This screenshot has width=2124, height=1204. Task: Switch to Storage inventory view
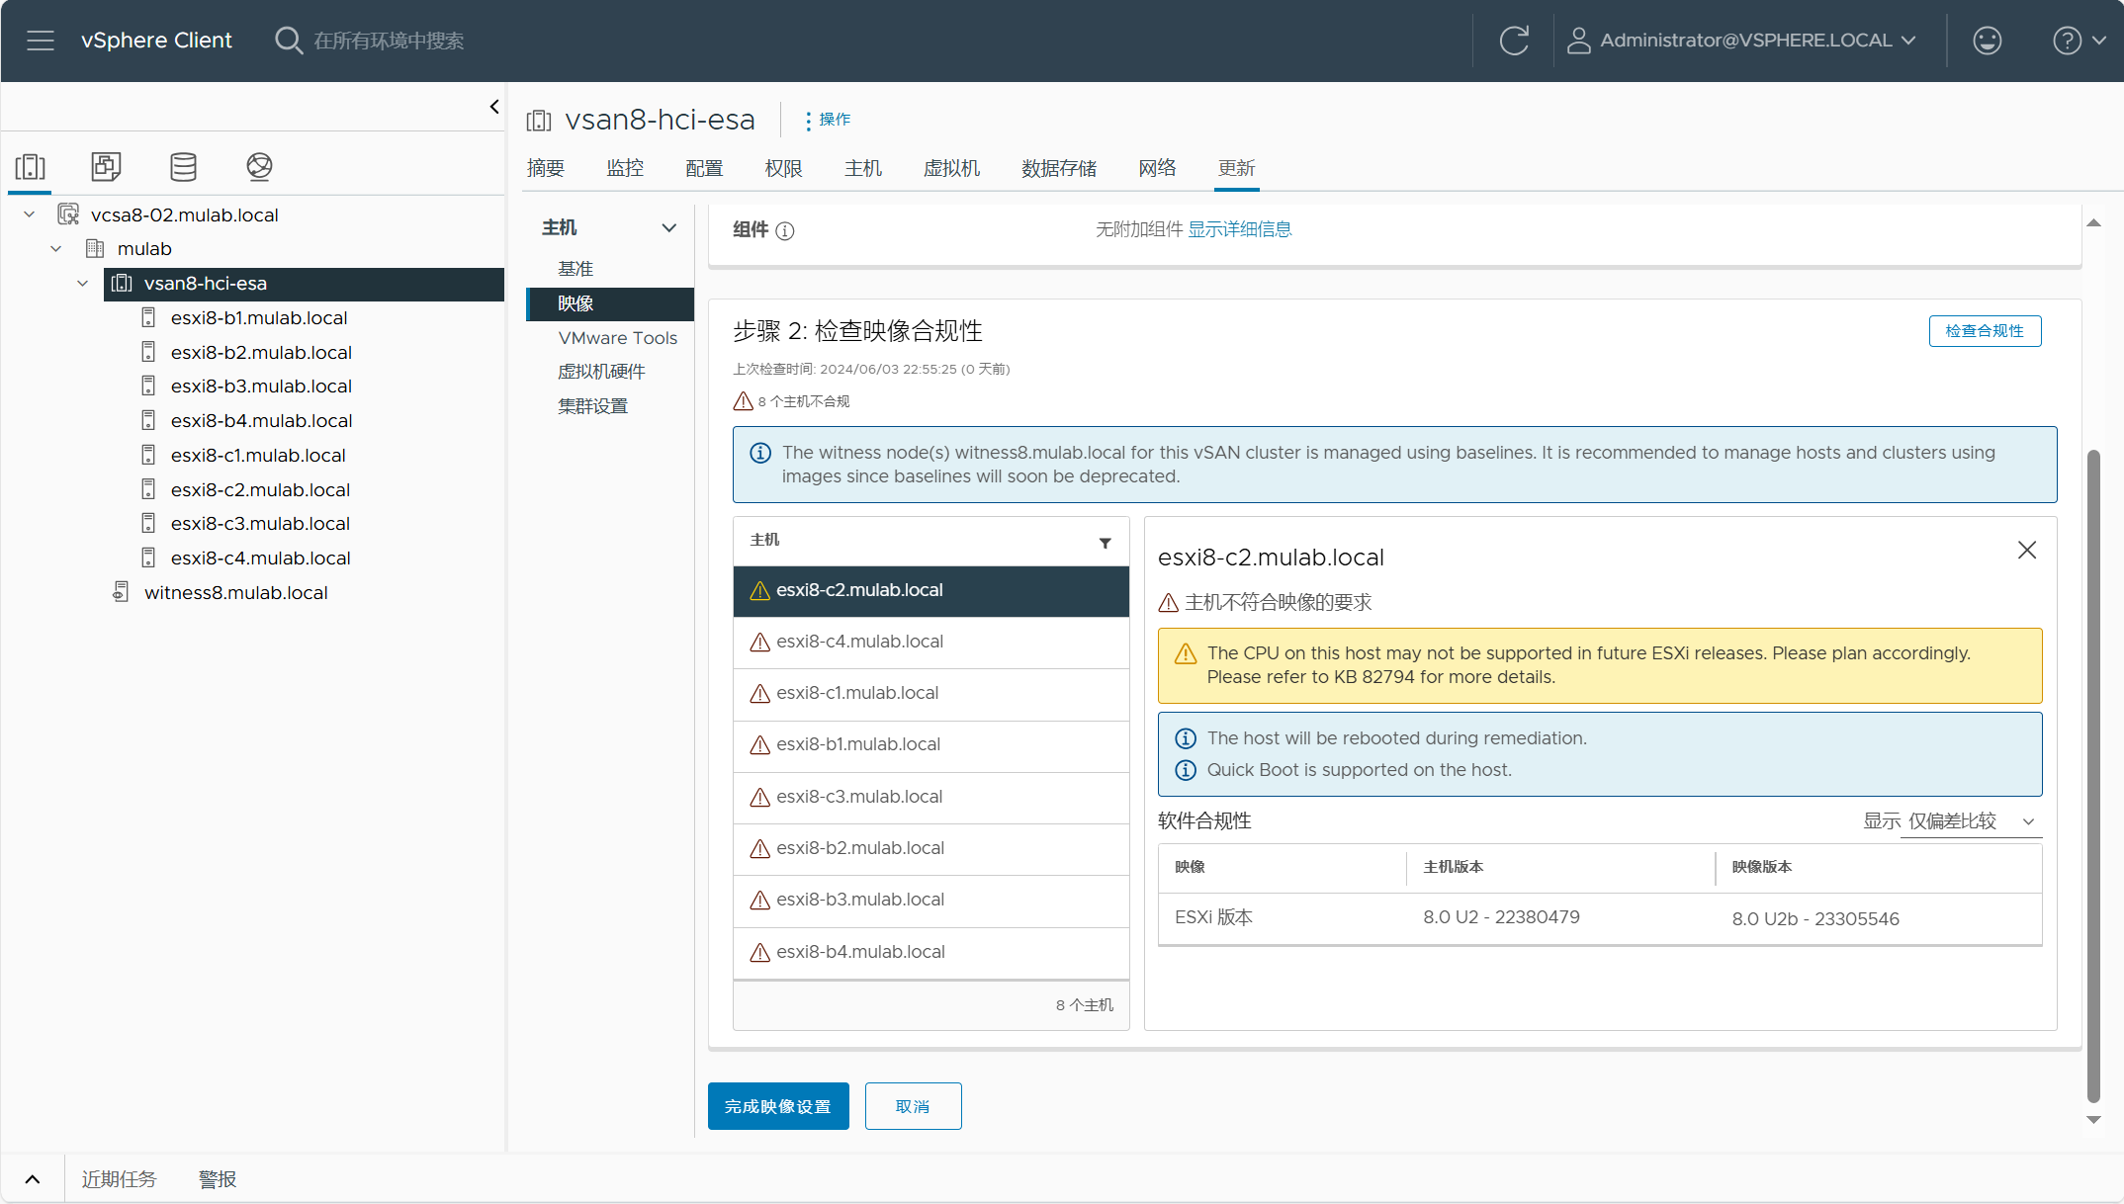point(183,167)
